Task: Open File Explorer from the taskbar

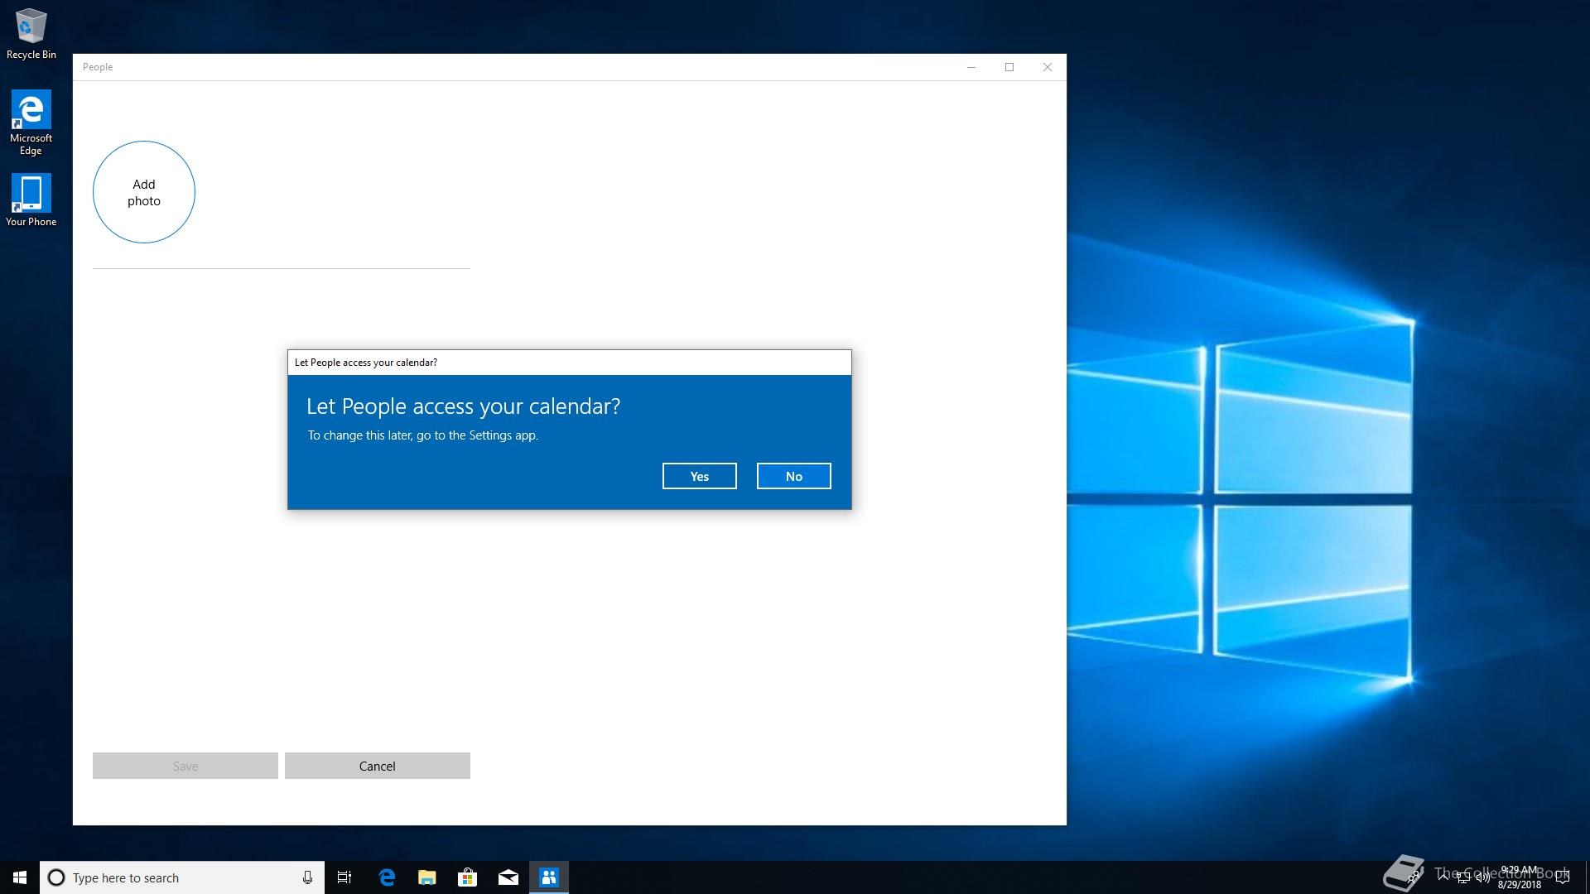Action: (427, 877)
